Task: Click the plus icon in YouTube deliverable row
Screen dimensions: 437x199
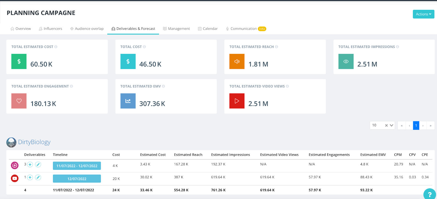Action: 30,177
